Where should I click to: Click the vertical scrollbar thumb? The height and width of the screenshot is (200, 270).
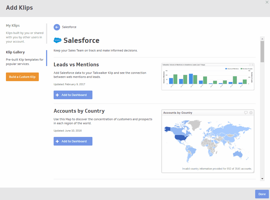[262, 51]
